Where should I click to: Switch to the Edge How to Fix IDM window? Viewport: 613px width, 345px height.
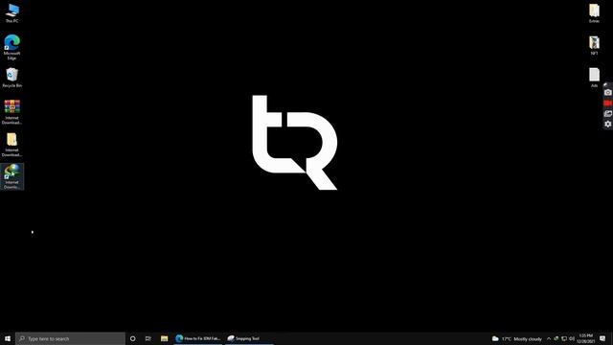pos(198,338)
